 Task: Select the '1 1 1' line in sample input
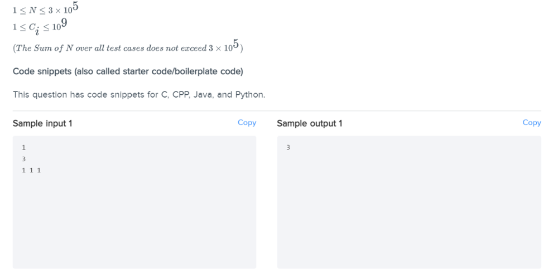[x=31, y=170]
